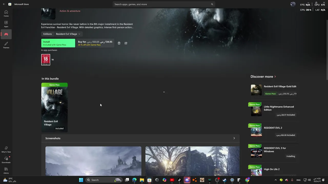328x184 pixels.
Task: Open RESIDENT EVIL 3 for Windows listing
Action: [x=273, y=152]
